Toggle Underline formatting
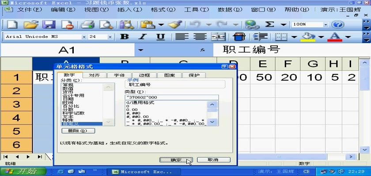The width and height of the screenshot is (371, 176). [x=161, y=37]
